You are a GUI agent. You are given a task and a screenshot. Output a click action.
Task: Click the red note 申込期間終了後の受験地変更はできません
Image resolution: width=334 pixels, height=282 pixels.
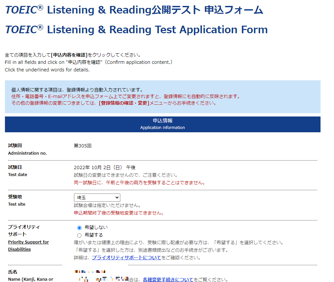pyautogui.click(x=119, y=213)
